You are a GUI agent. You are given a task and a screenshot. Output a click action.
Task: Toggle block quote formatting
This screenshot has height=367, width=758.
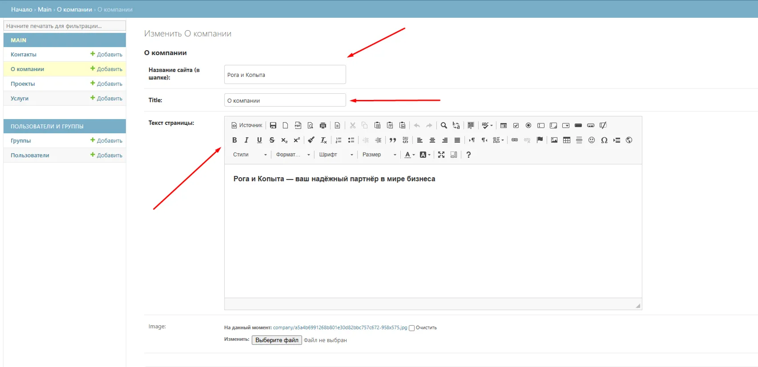(x=393, y=140)
